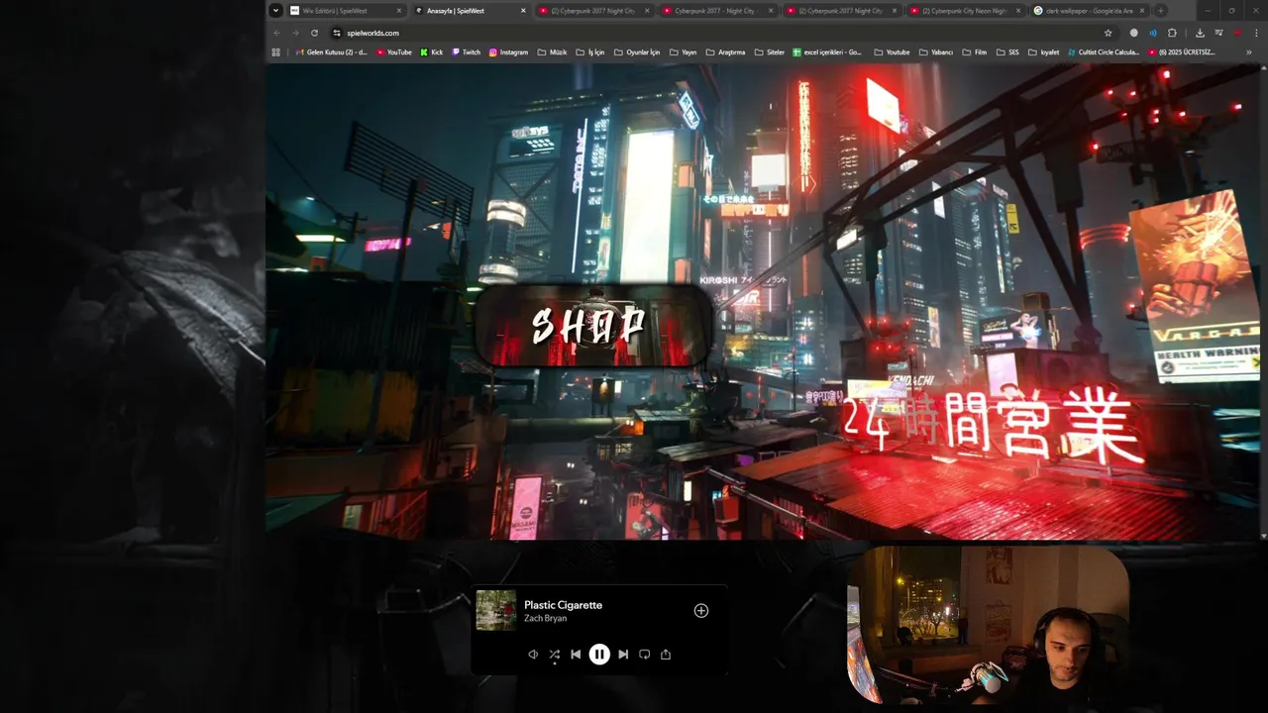This screenshot has height=713, width=1268.
Task: Expand the İş İçin bookmark folder
Action: click(590, 52)
